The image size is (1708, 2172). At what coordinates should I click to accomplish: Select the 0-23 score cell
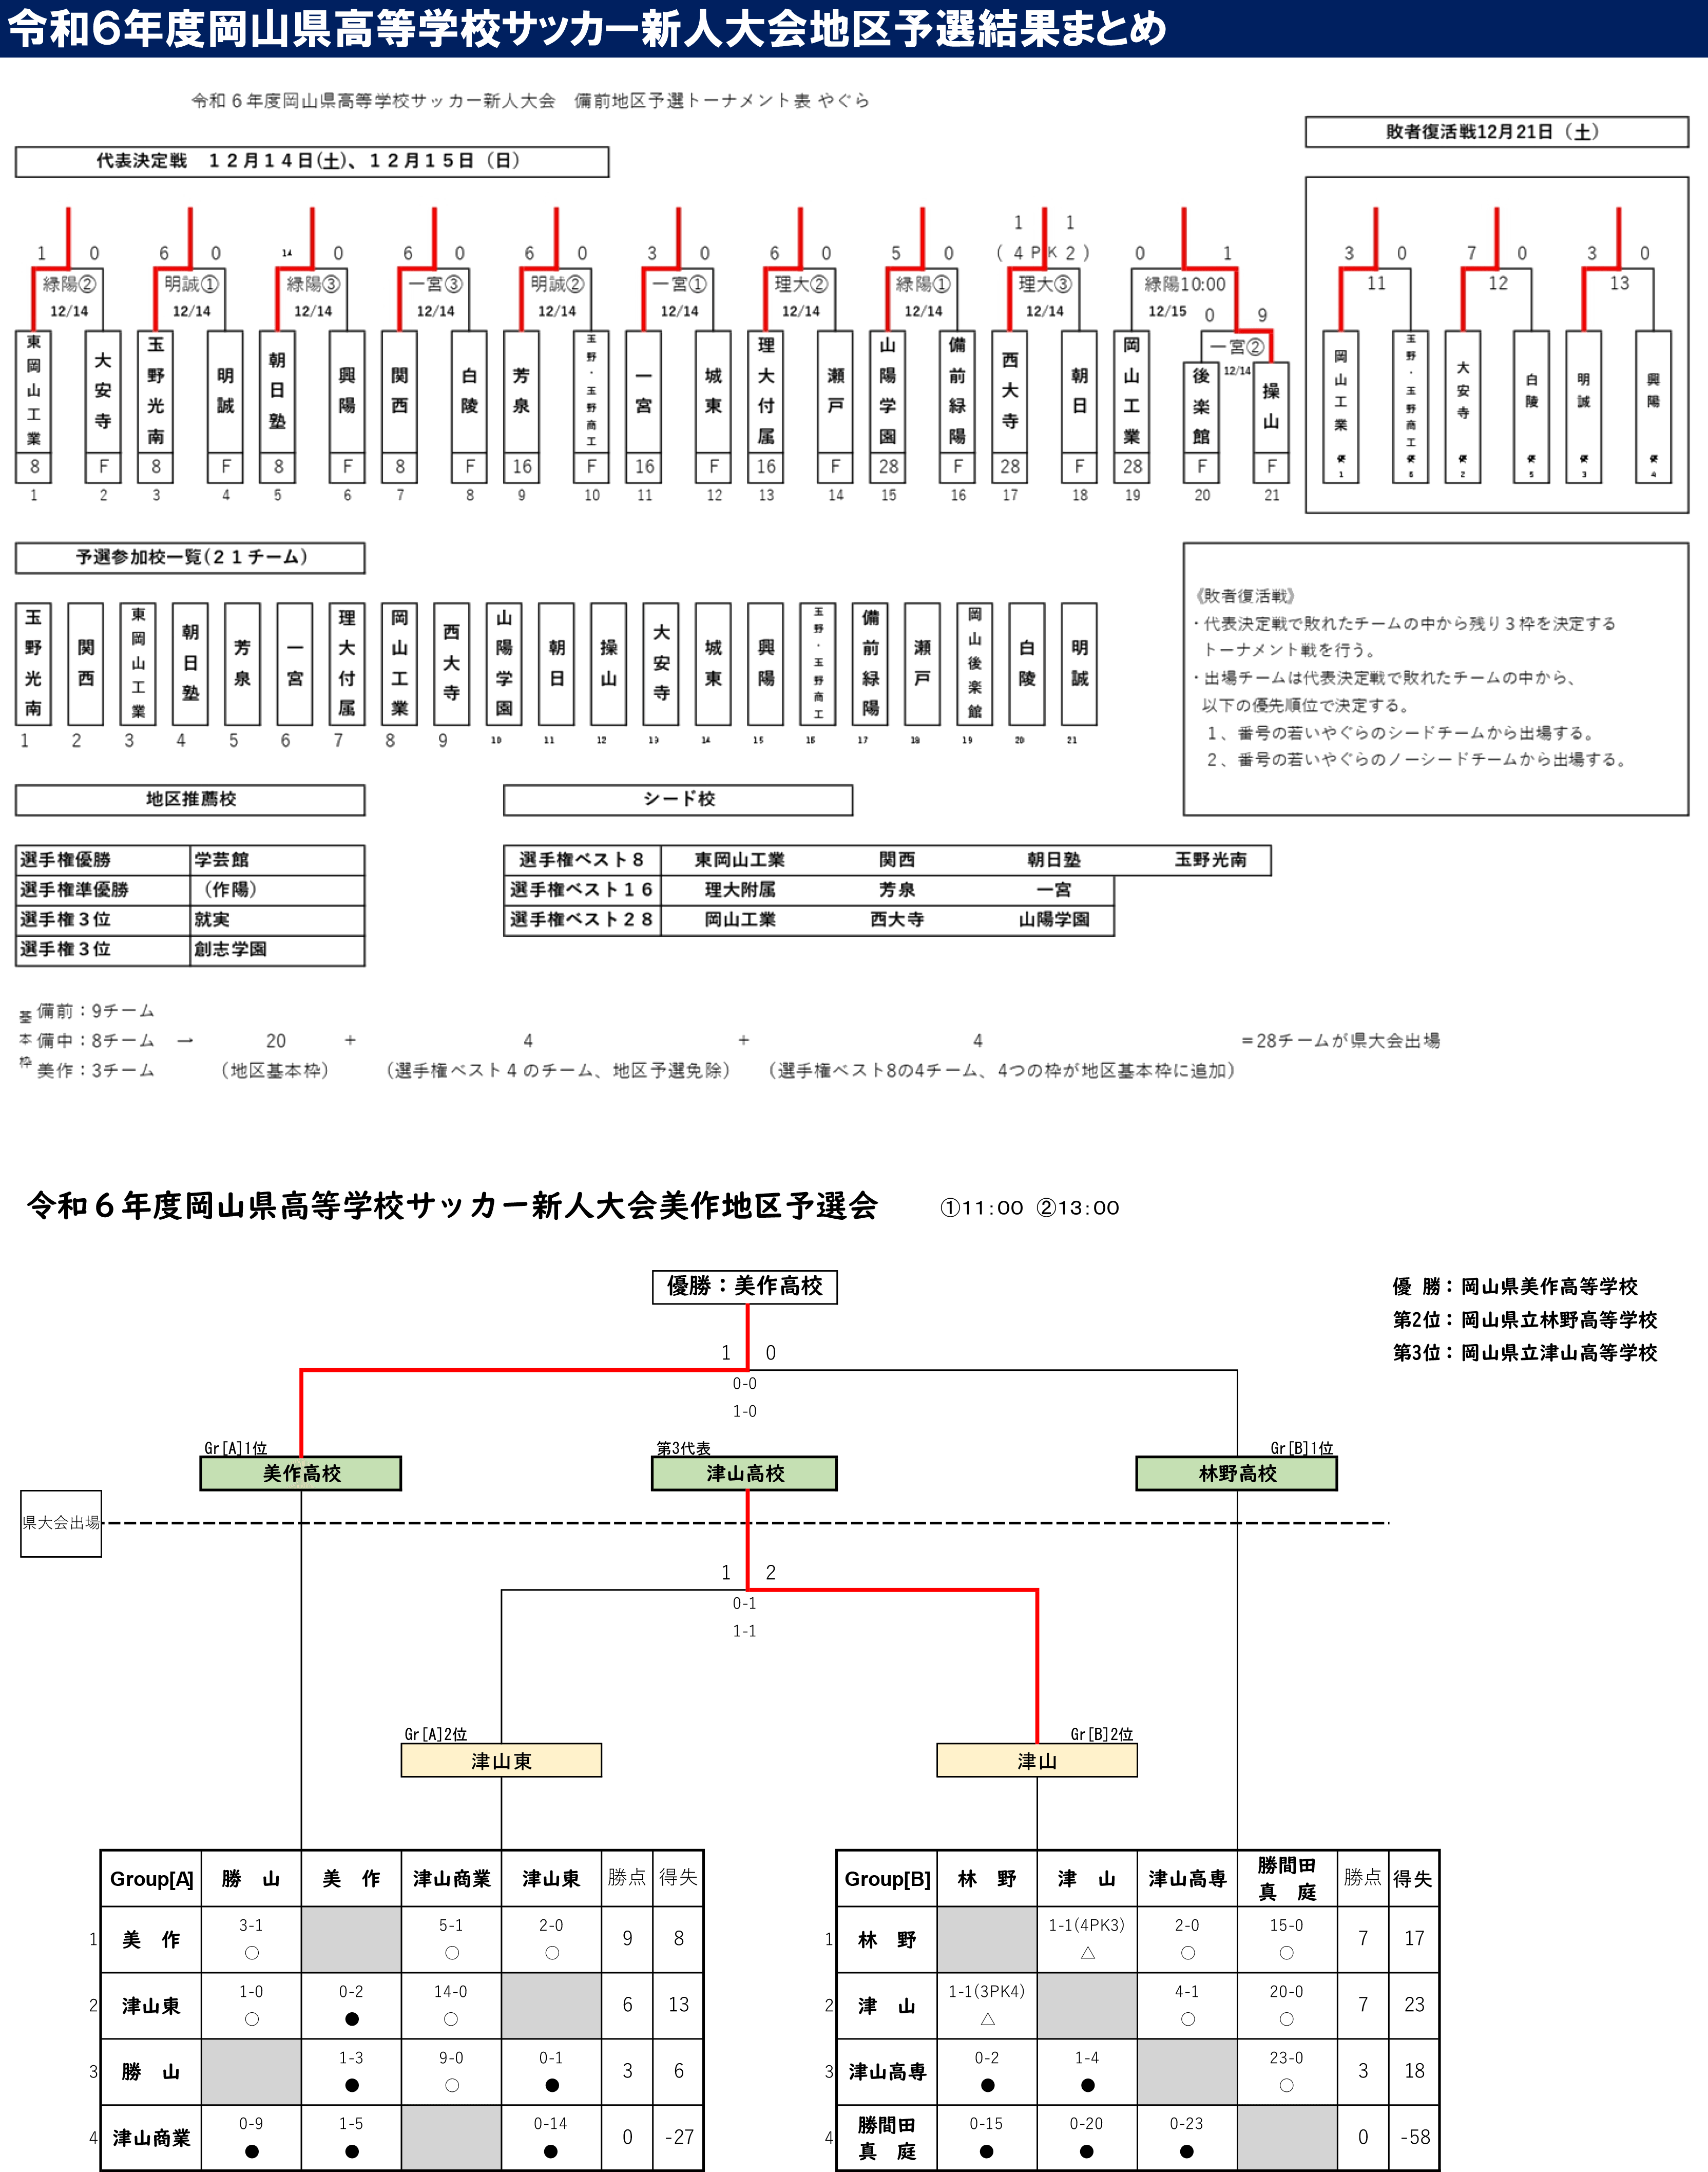pyautogui.click(x=1187, y=2137)
